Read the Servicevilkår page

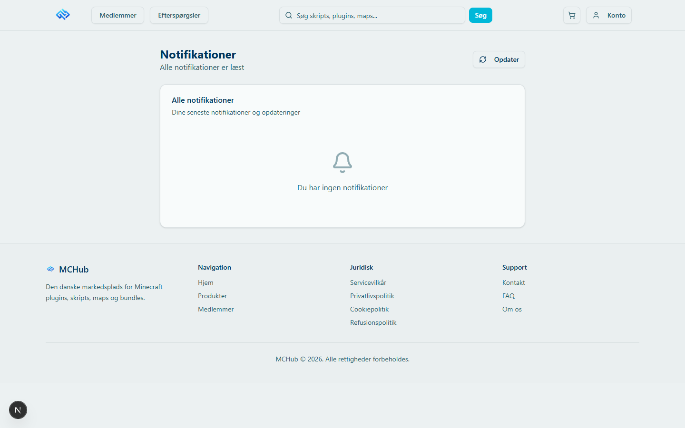(x=368, y=282)
